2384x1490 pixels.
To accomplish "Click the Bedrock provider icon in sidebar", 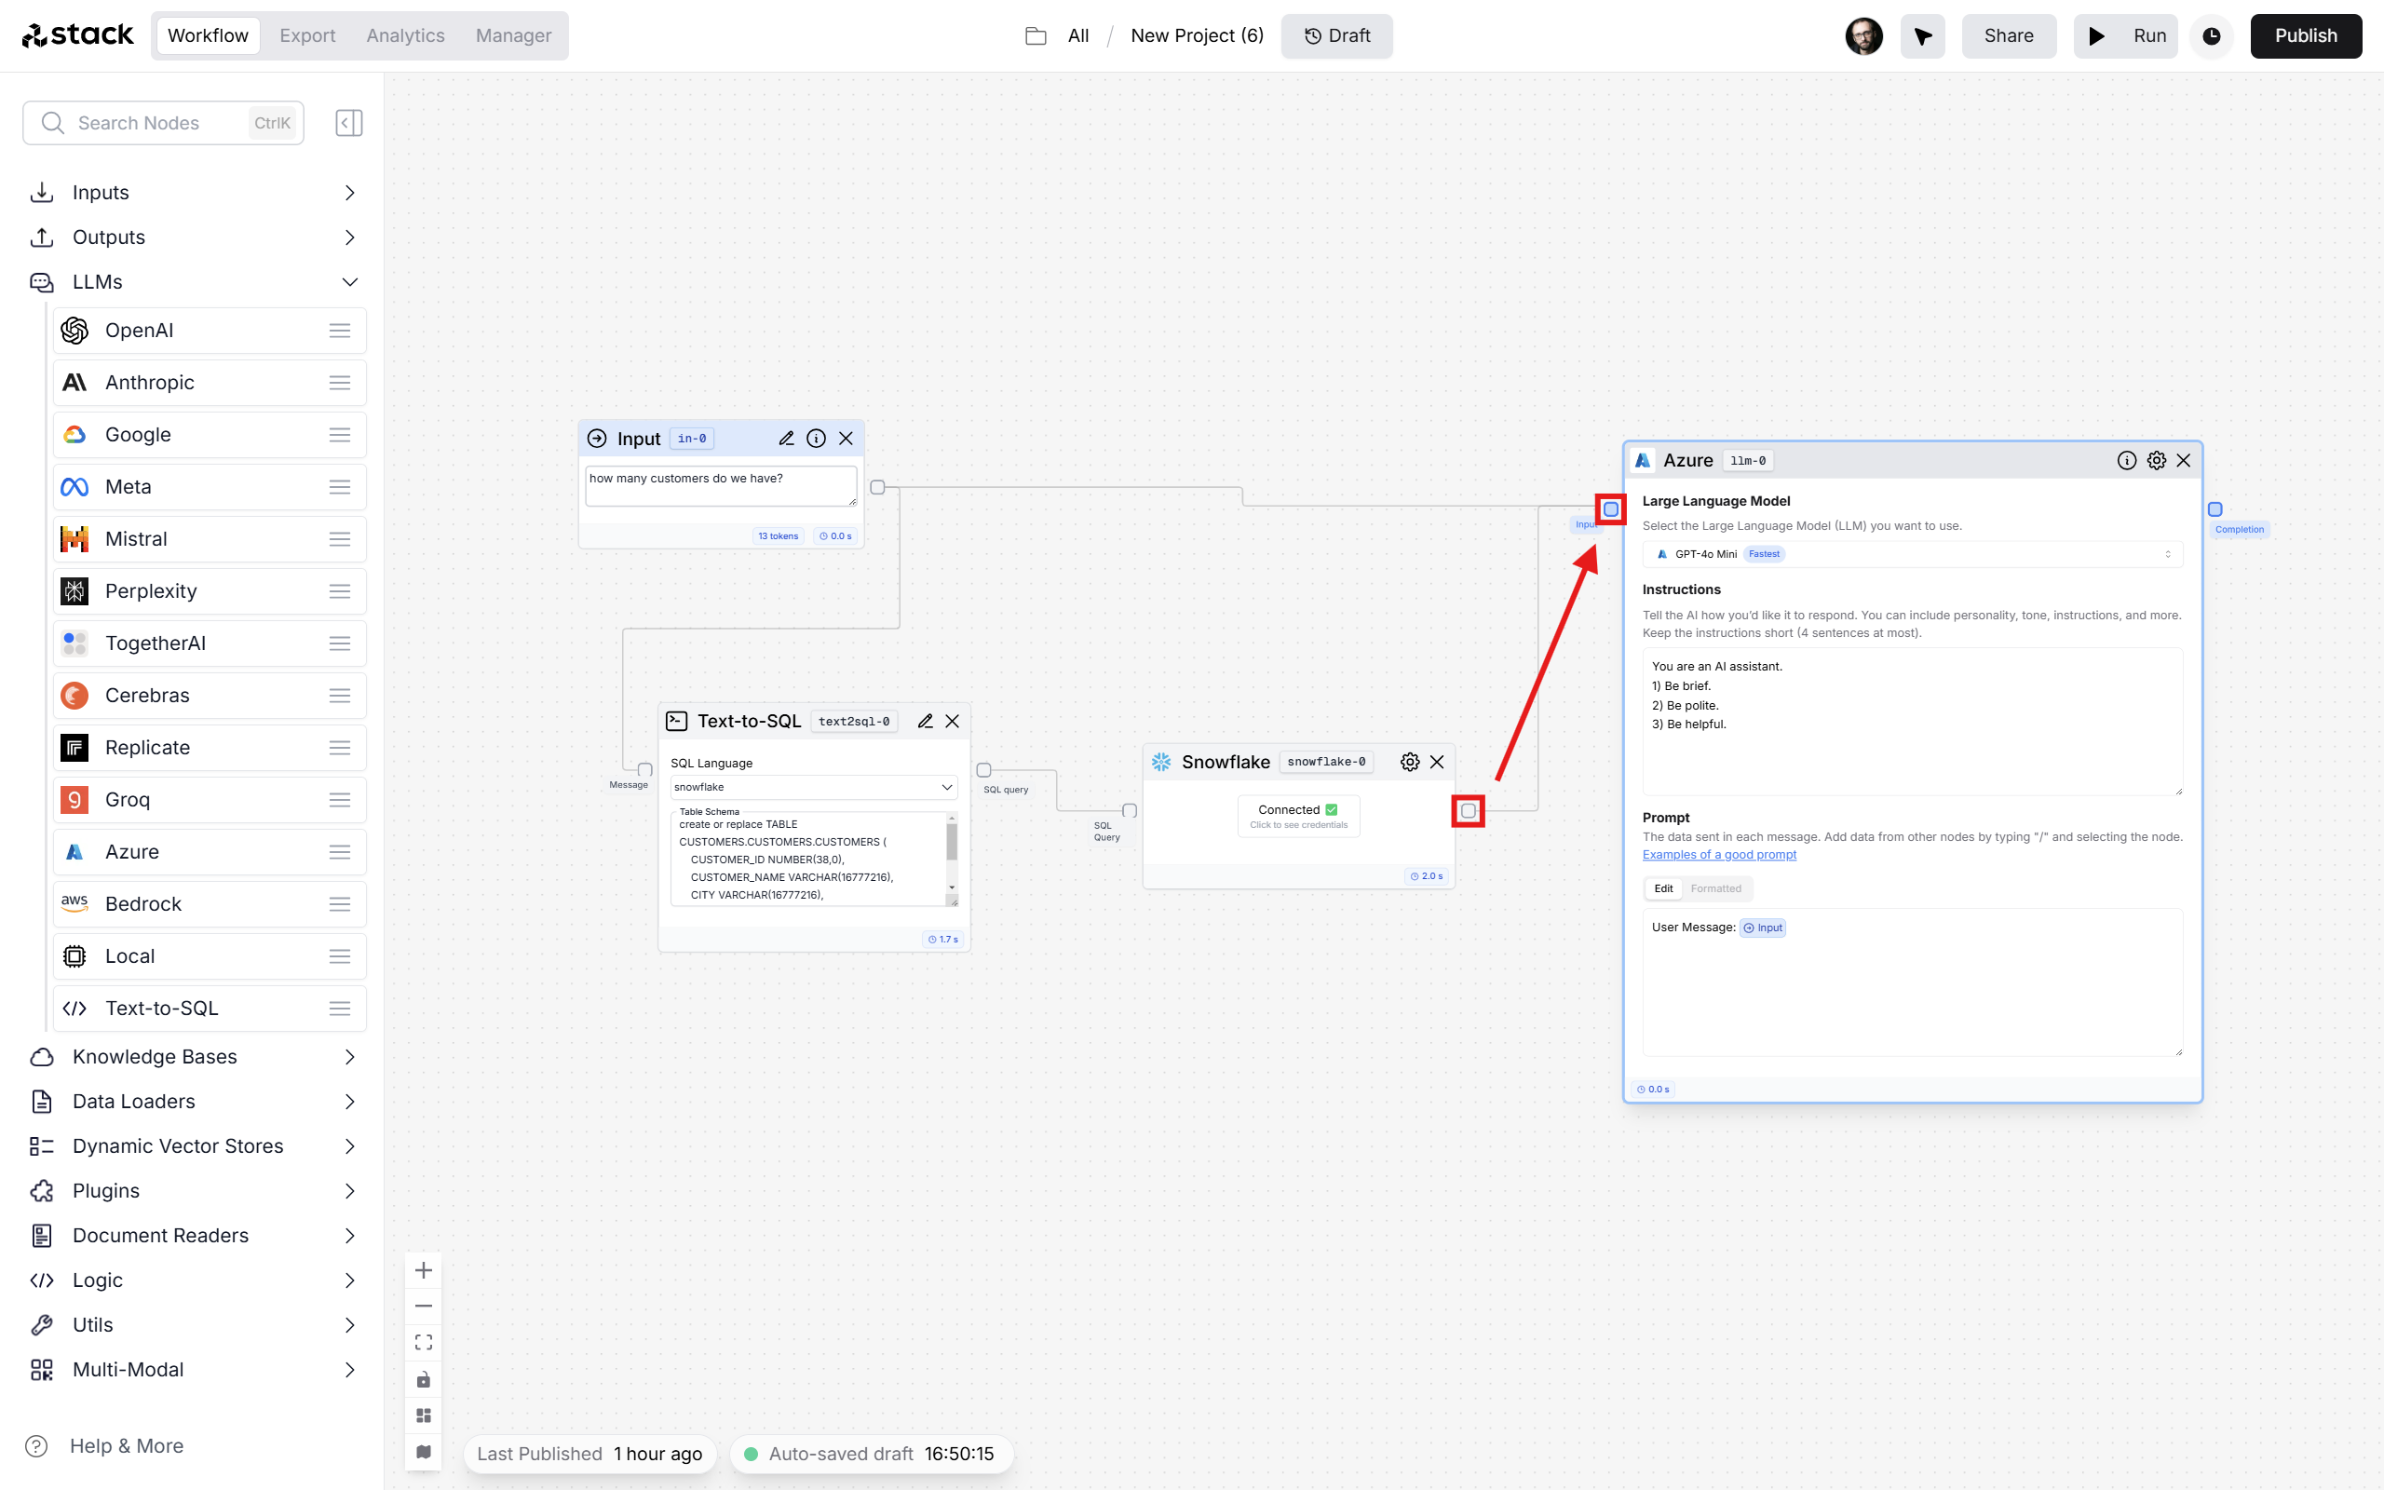I will 72,903.
